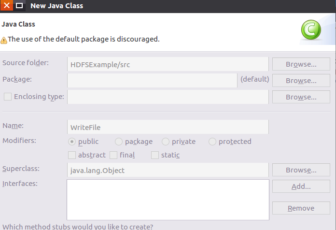Click the Name field containing WriteFile
The height and width of the screenshot is (230, 336).
pos(168,127)
